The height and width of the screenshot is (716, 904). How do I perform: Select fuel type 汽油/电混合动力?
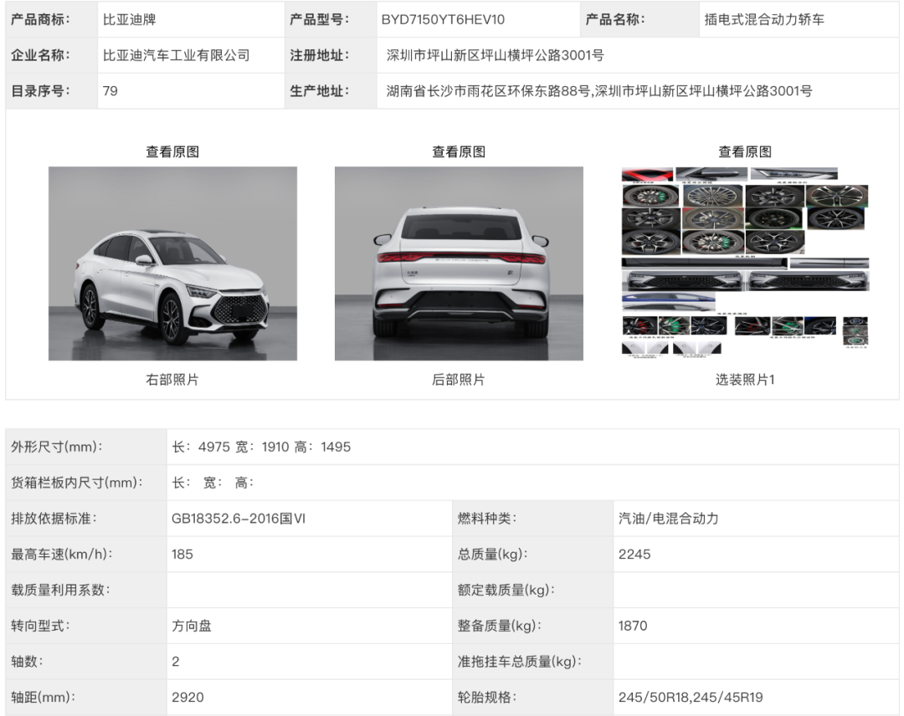[669, 519]
